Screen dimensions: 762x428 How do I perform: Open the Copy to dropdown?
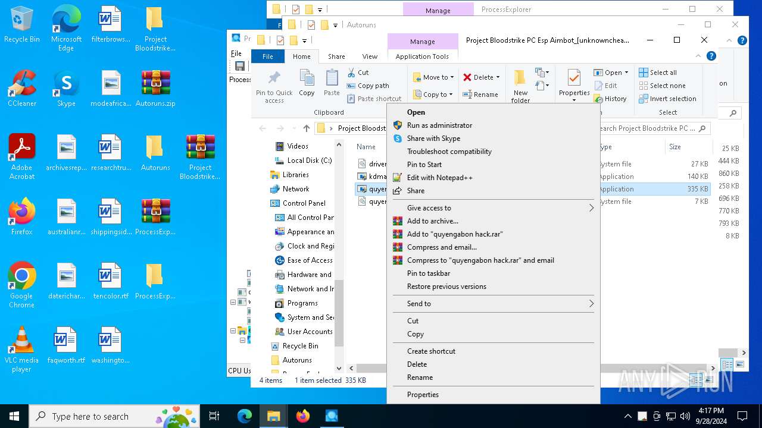[x=434, y=95]
